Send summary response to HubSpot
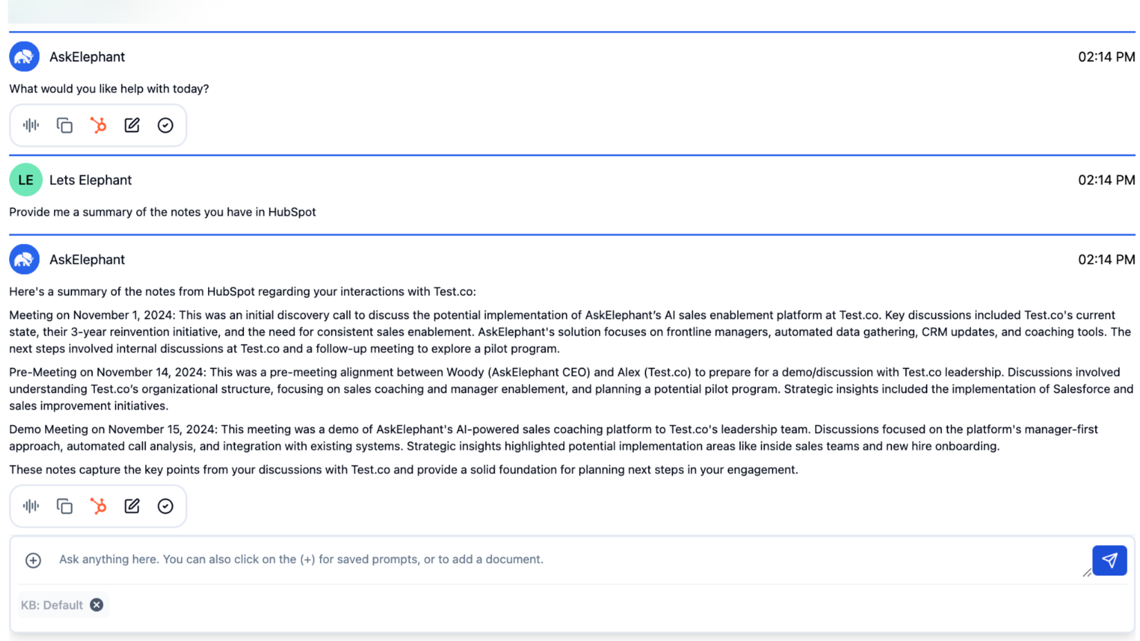Screen dimensions: 1140x641 pos(98,506)
